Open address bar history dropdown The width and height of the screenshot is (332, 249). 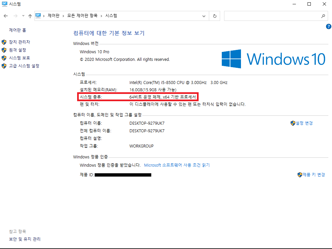tap(204, 16)
